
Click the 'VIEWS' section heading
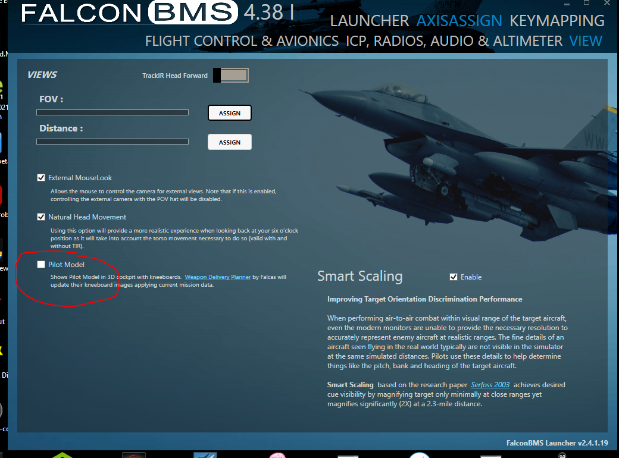click(42, 75)
